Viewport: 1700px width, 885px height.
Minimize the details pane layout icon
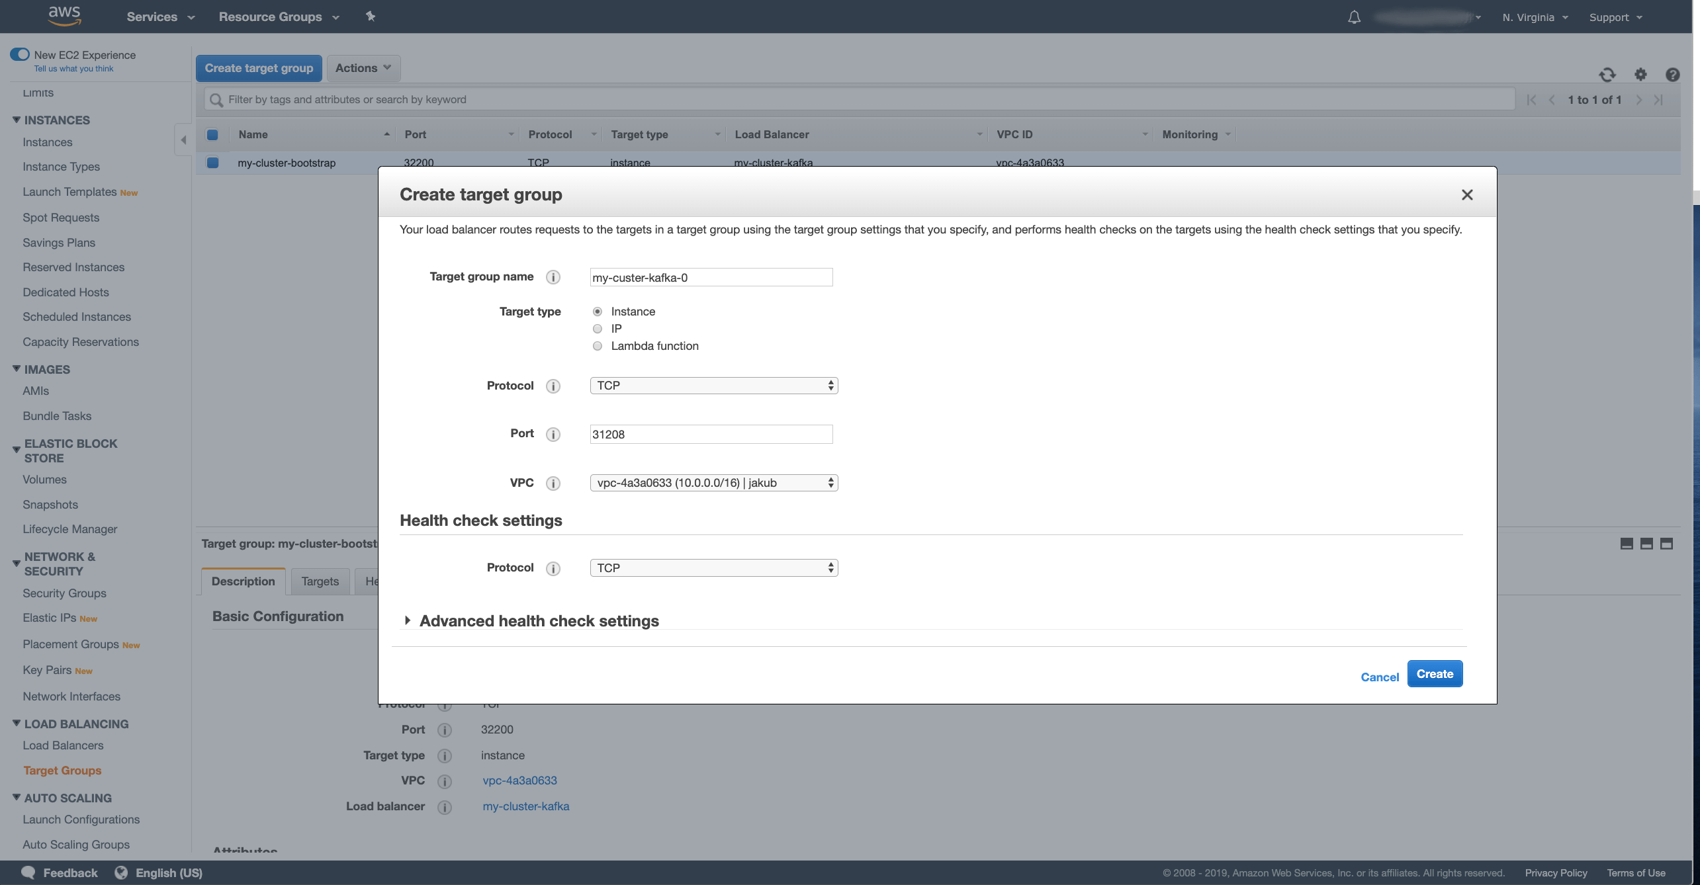tap(1627, 544)
